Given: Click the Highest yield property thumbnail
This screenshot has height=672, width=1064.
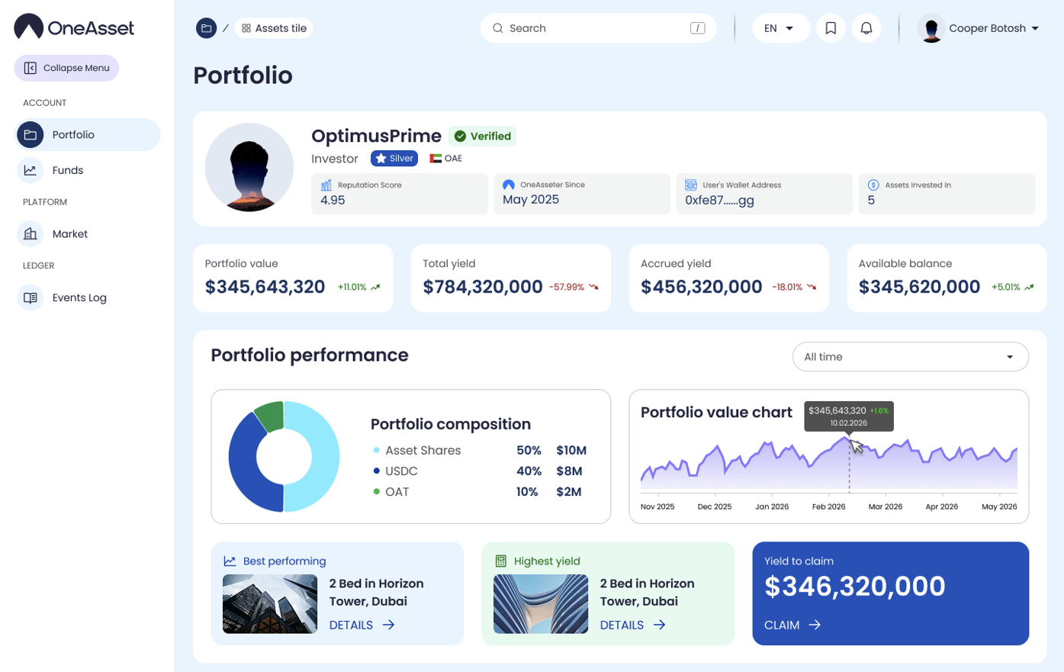Looking at the screenshot, I should 540,603.
